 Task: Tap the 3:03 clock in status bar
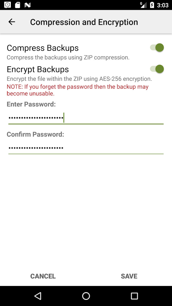click(163, 5)
